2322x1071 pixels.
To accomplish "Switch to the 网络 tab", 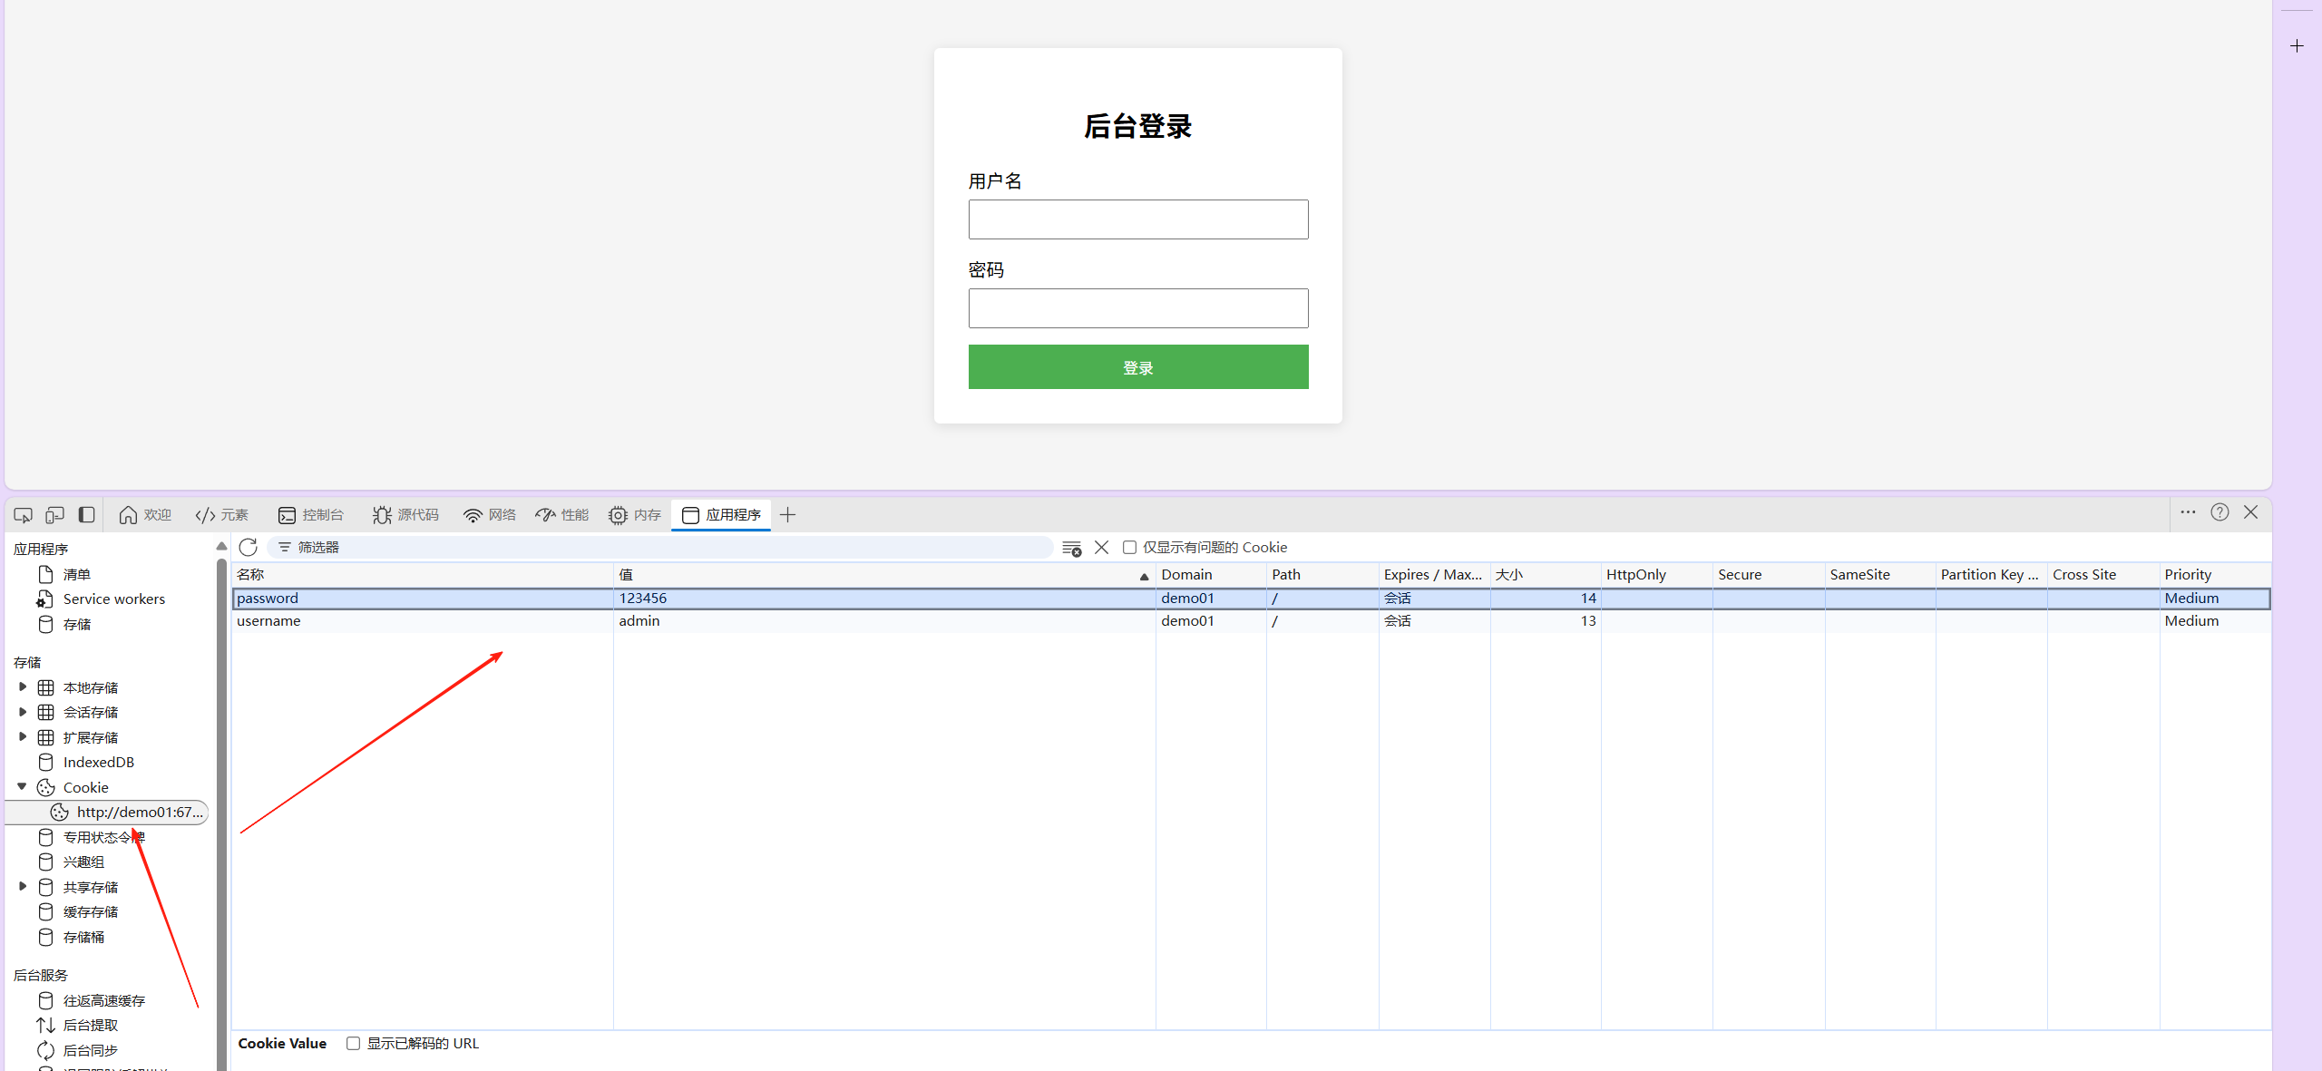I will click(x=490, y=515).
